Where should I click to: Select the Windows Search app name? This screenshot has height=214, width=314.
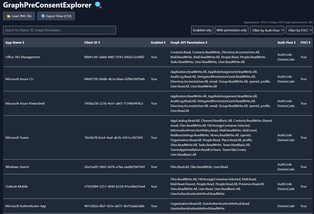(x=17, y=167)
